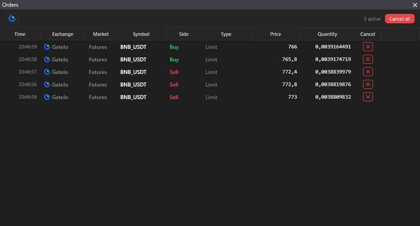420x226 pixels.
Task: Click BNB_USDT symbol in the 772,8 row
Action: click(x=133, y=85)
